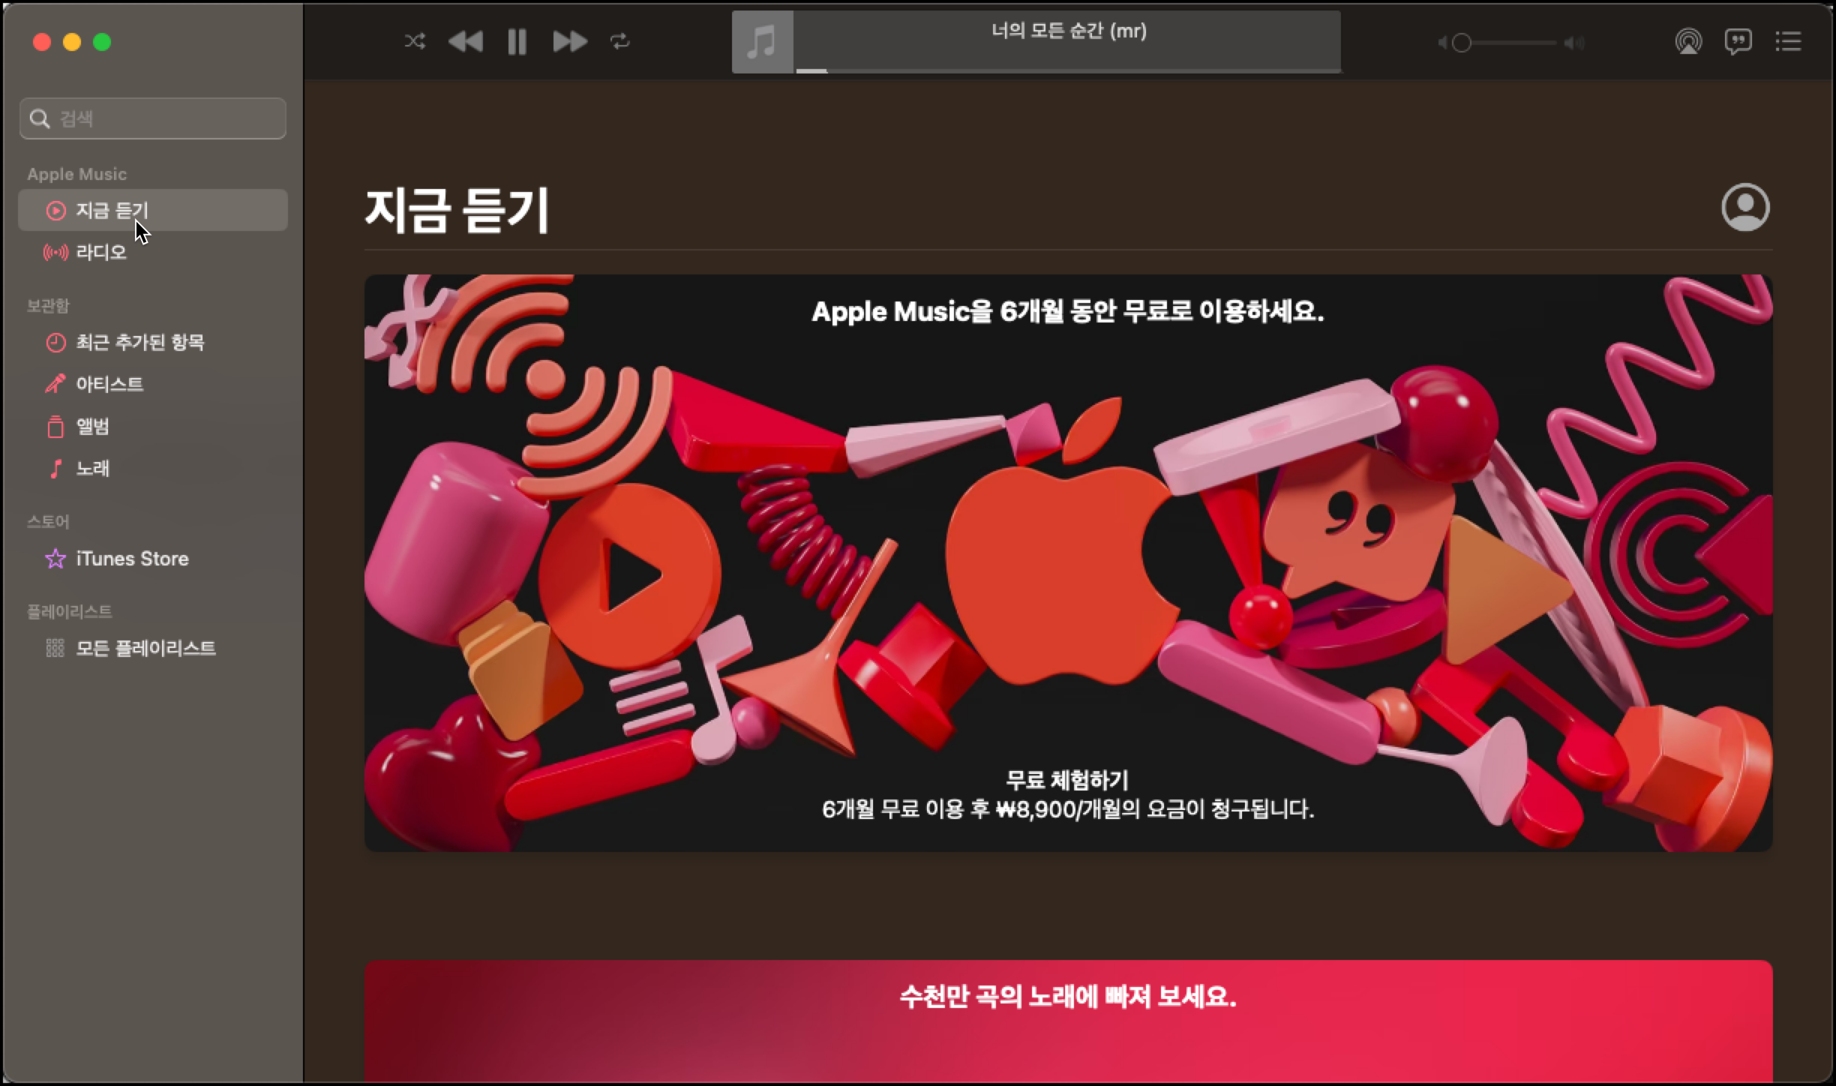Select 최근 추가된 항목
This screenshot has height=1086, width=1836.
pos(139,342)
